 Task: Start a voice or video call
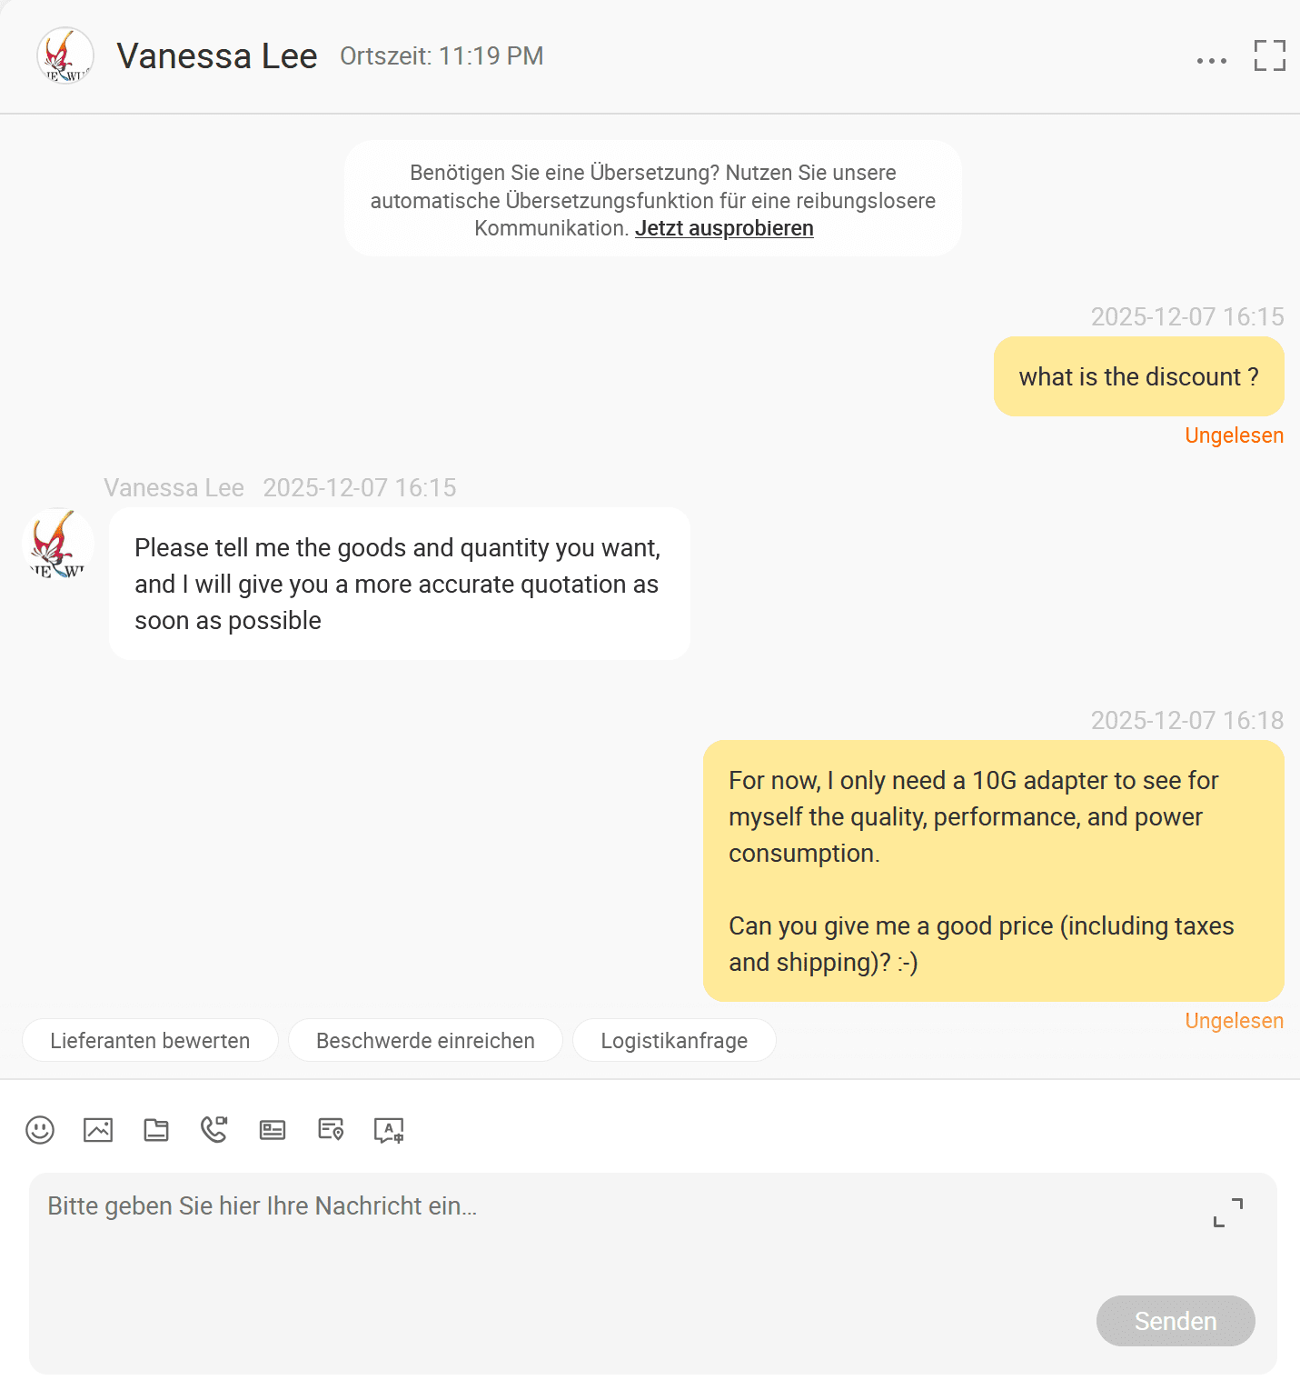(214, 1129)
